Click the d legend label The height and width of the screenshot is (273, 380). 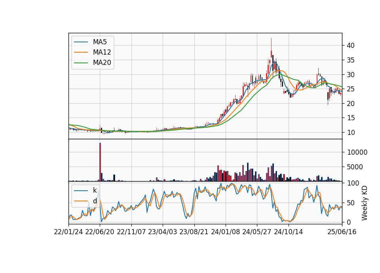click(x=95, y=201)
